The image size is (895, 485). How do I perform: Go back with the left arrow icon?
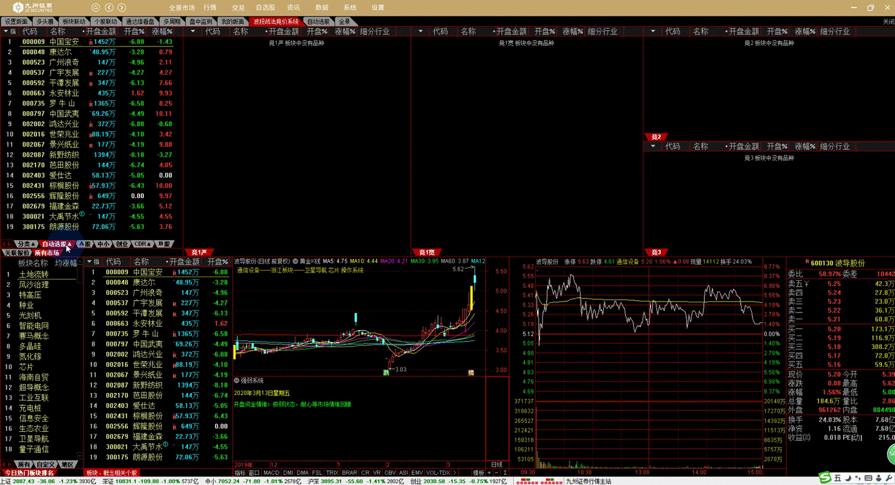click(x=109, y=7)
